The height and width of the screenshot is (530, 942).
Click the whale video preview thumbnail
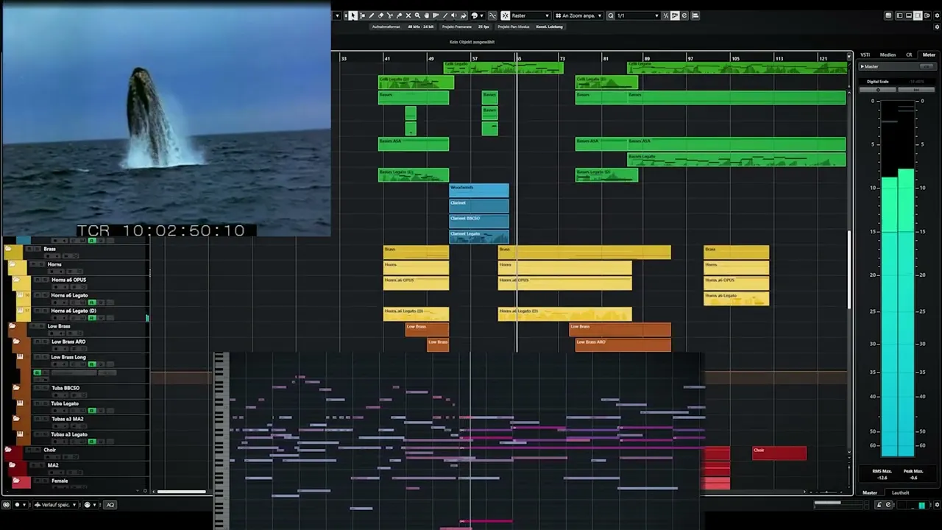click(166, 119)
